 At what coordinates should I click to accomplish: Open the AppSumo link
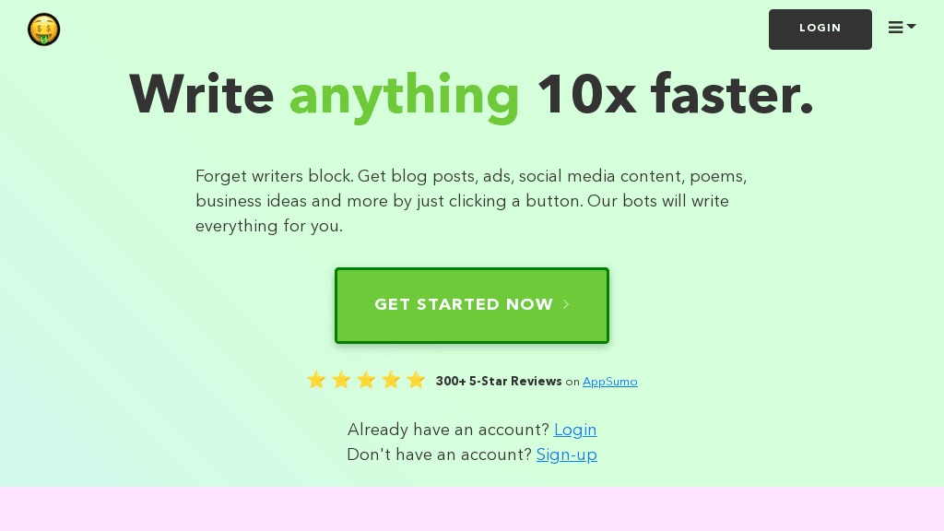(x=609, y=382)
